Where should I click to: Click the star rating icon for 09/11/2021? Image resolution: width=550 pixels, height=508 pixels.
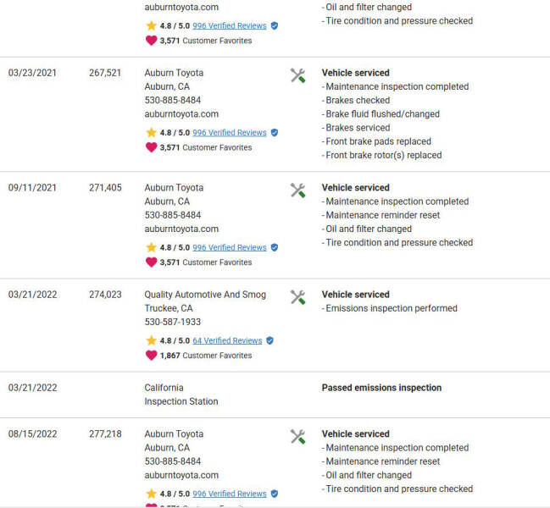pyautogui.click(x=151, y=247)
